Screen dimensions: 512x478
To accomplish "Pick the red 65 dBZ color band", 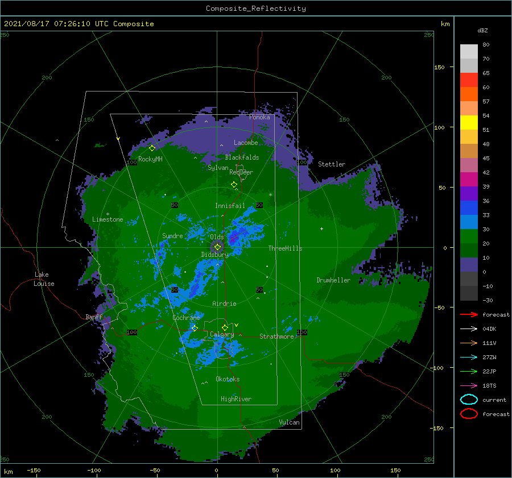I will coord(469,80).
